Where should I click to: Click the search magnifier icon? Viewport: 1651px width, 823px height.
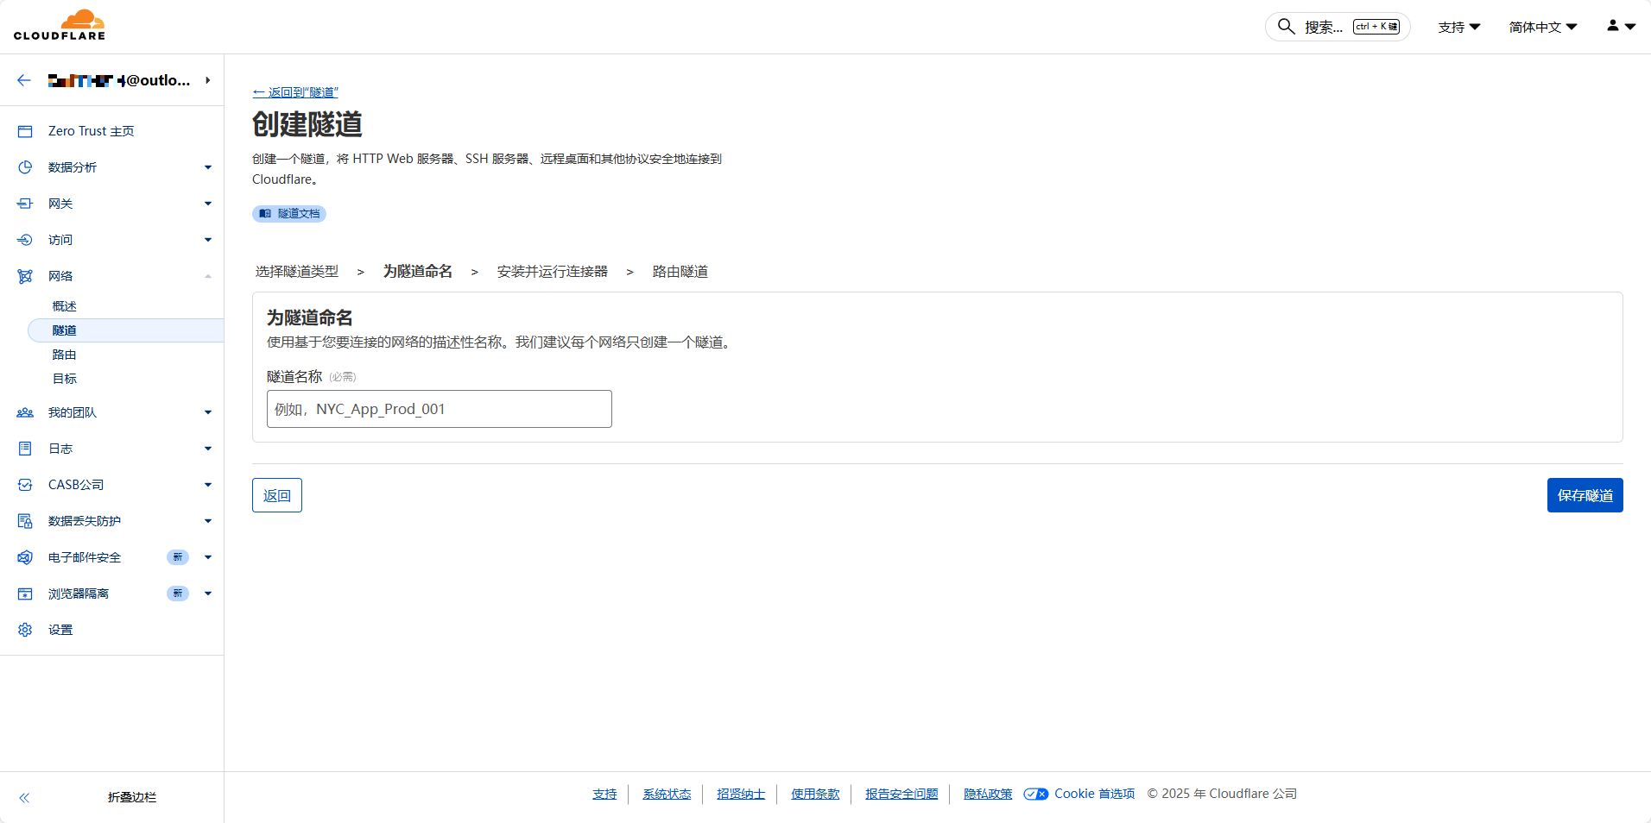(x=1286, y=27)
